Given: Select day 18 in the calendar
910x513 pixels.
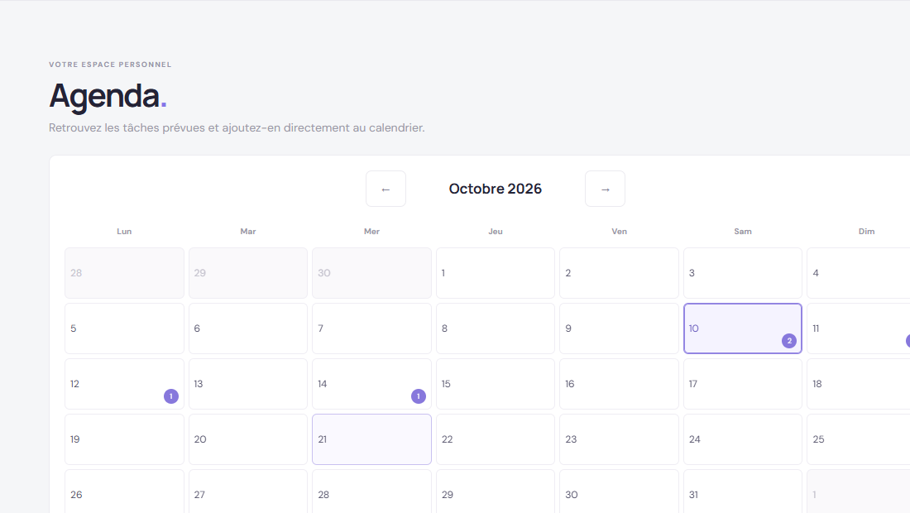Looking at the screenshot, I should [859, 384].
